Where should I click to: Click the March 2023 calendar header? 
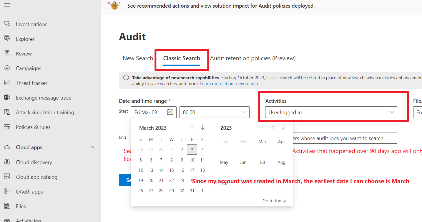[153, 128]
